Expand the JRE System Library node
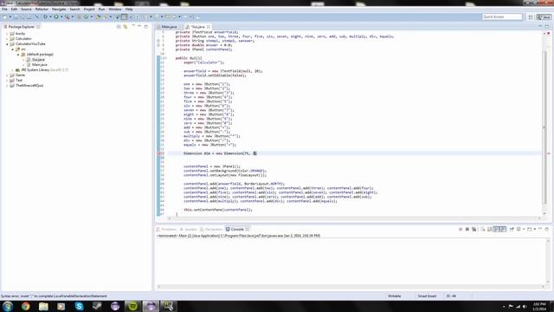Screen dimensions: 554x312 point(13,70)
